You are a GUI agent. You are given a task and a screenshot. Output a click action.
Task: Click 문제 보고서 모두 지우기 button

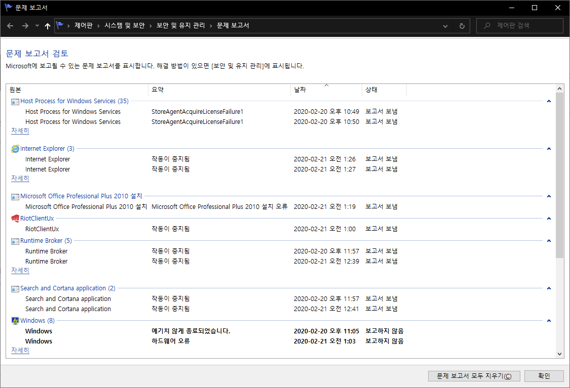coord(474,376)
